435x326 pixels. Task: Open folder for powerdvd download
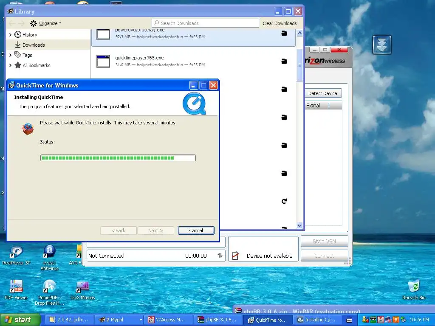(x=284, y=33)
